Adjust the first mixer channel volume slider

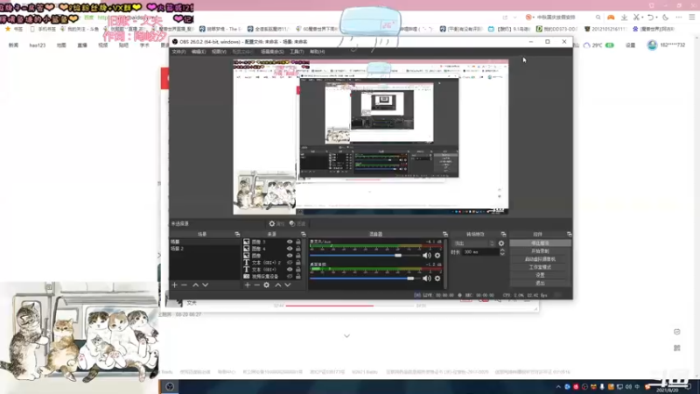(x=365, y=256)
